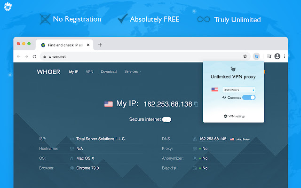Select the My IP nav item
Screen dimensions: 301x188
click(73, 72)
